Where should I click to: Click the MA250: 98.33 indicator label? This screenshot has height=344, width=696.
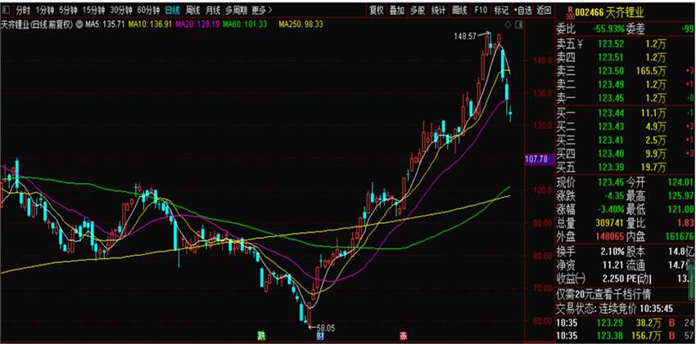(x=301, y=25)
